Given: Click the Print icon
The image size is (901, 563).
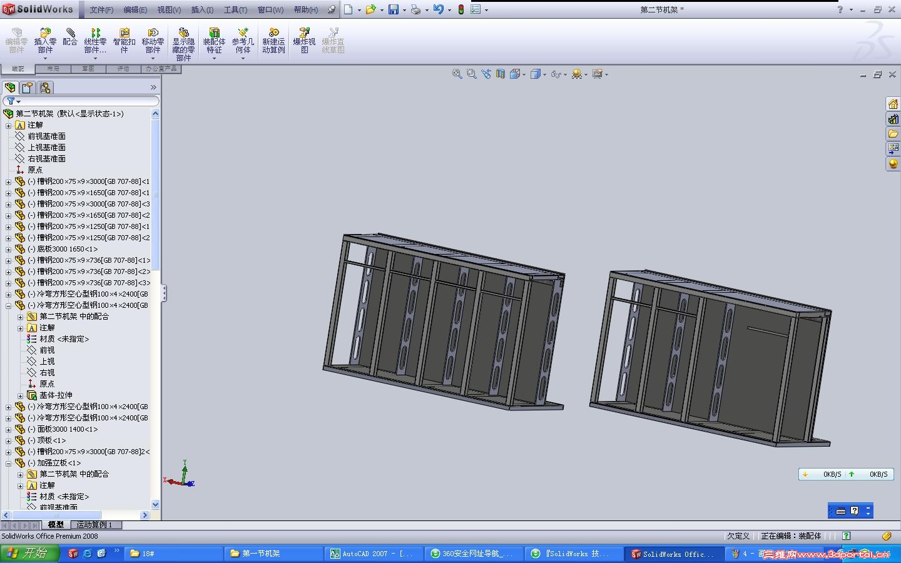Looking at the screenshot, I should (x=415, y=9).
